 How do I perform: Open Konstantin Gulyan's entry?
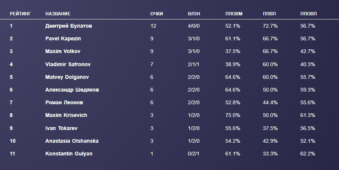coord(69,154)
